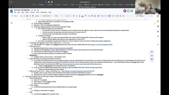
Task: Open the zoom 100% dropdown
Action: tap(38, 16)
